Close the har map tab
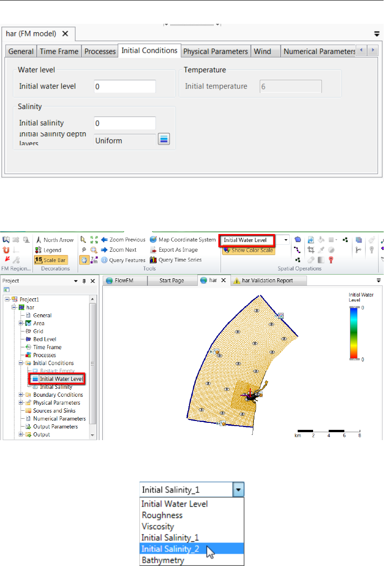The width and height of the screenshot is (384, 566). coord(223,280)
